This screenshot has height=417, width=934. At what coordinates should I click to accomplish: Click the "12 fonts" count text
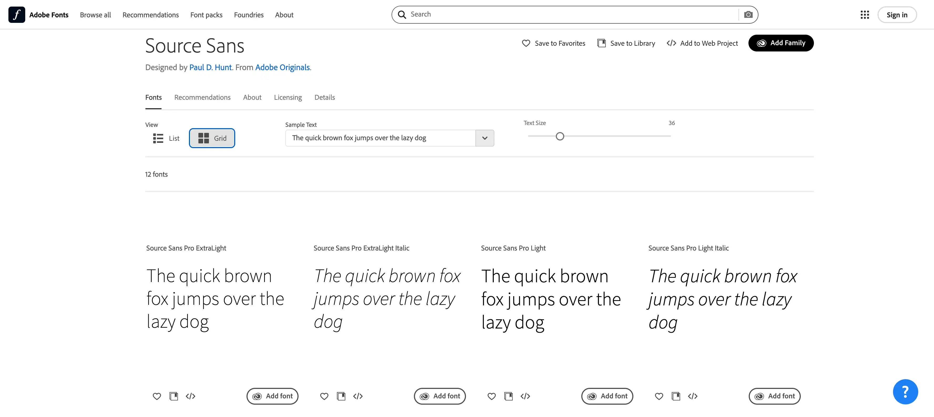[x=156, y=174]
